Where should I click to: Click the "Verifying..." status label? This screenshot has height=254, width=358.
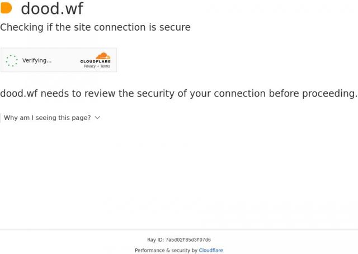tap(37, 61)
